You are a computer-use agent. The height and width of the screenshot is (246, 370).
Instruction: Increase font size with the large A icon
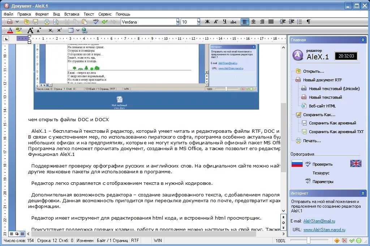30,30
